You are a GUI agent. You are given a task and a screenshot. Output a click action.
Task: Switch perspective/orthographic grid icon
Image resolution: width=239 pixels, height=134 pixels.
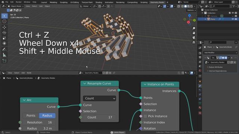[x=194, y=42]
